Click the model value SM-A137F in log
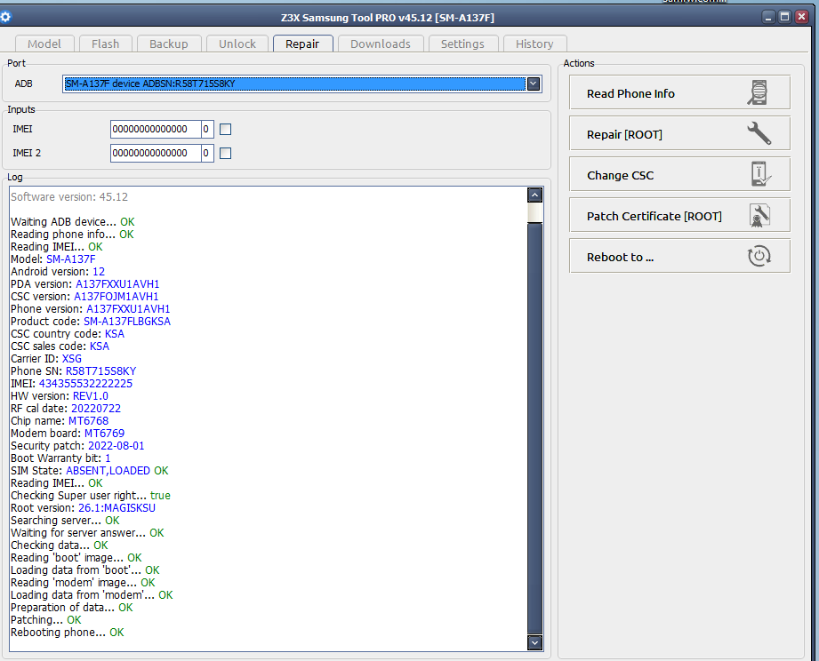This screenshot has height=661, width=819. 71,259
